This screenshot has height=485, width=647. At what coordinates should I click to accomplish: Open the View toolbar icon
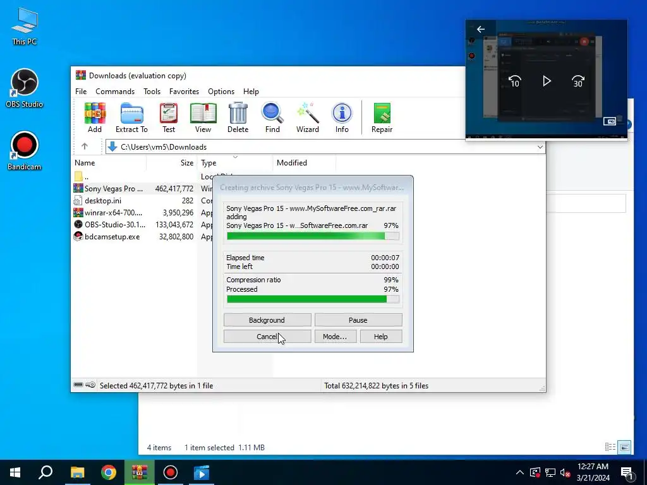[203, 118]
